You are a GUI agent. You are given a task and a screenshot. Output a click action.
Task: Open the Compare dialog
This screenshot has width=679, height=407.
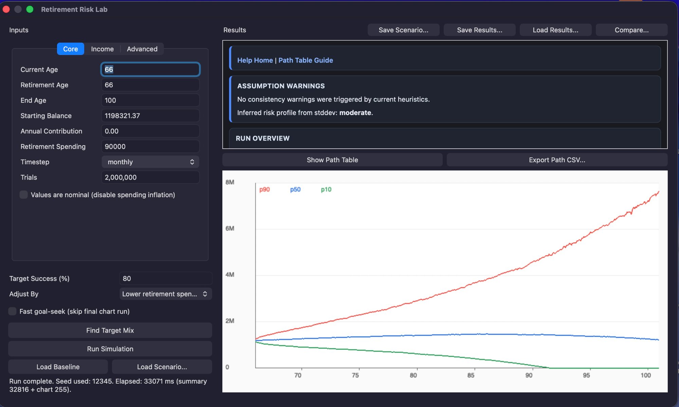631,30
